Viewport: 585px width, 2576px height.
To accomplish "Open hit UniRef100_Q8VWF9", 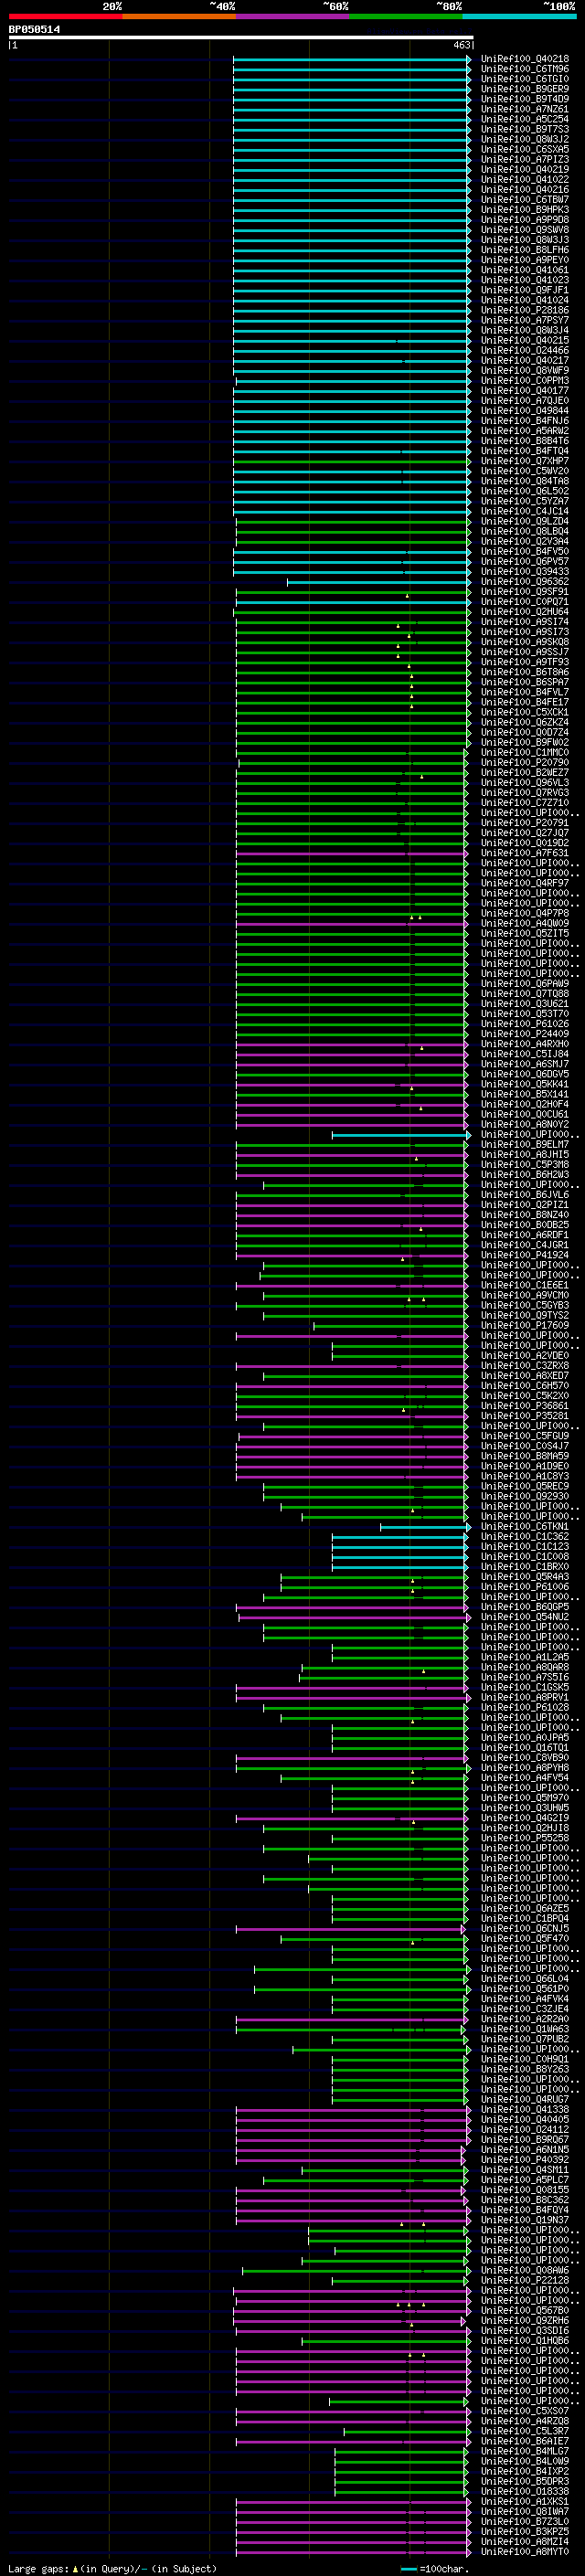I will tap(525, 370).
